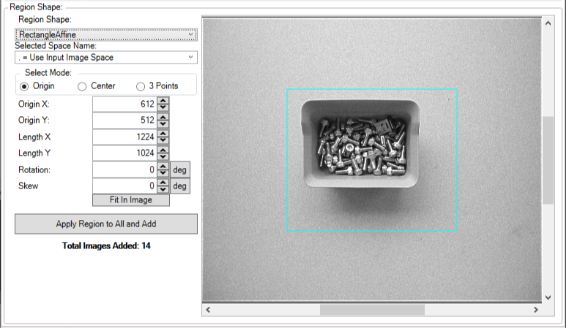Click the Origin Y label
This screenshot has width=569, height=328.
point(34,121)
